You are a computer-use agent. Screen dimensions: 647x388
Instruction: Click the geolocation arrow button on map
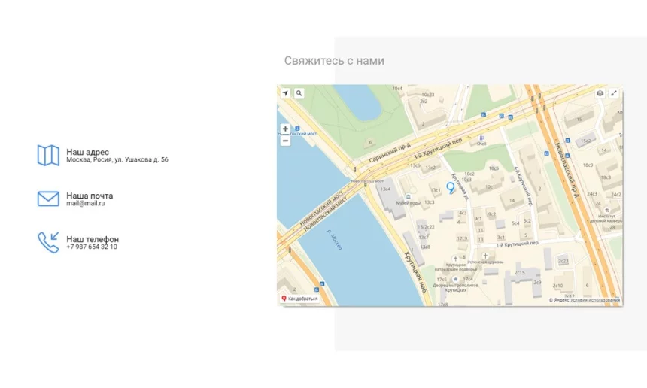coord(285,93)
